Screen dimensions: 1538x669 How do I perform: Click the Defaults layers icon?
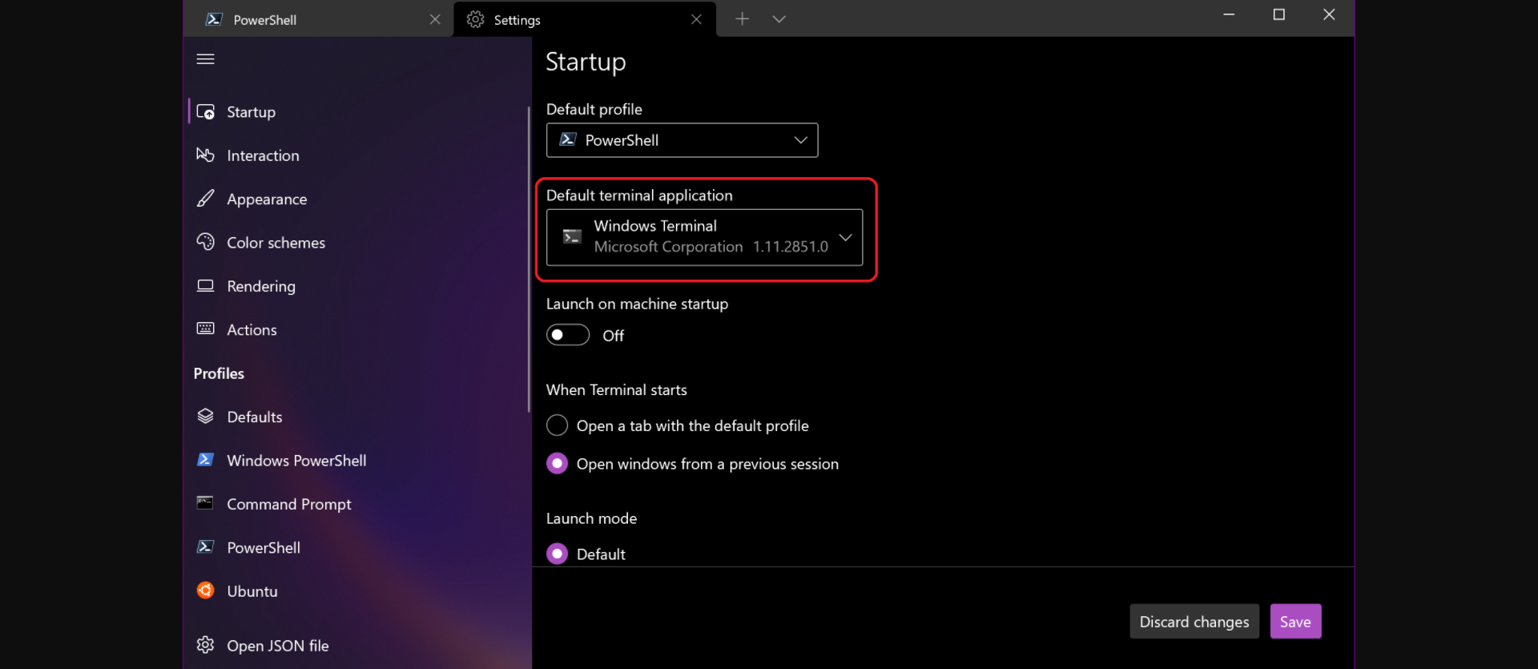coord(205,416)
